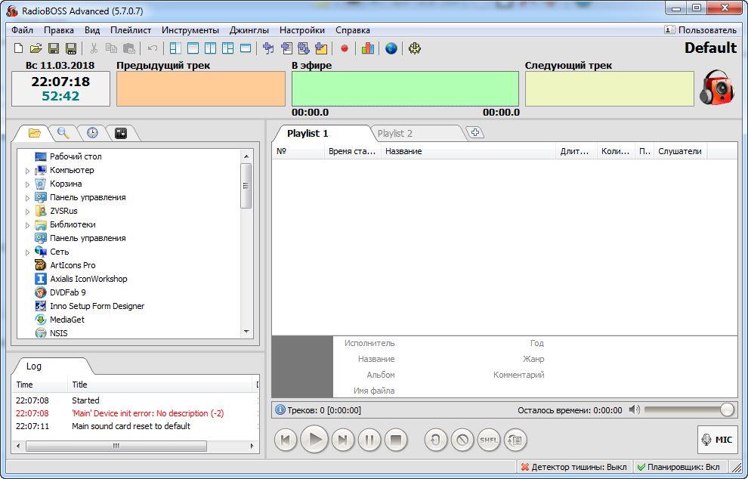The width and height of the screenshot is (748, 479).
Task: Expand the Компьютер tree node
Action: pos(28,170)
